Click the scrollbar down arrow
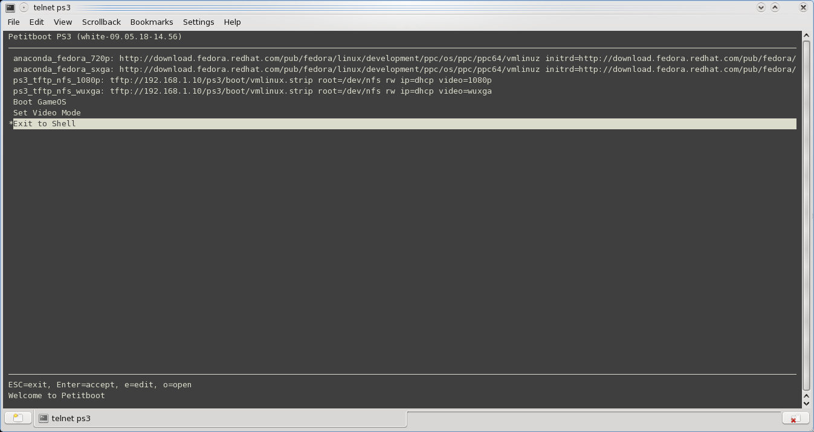 806,402
